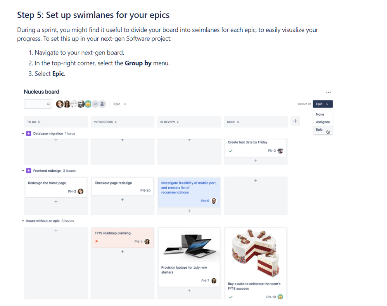Collapse the Issues without an epic swimlane
Viewport: 387px width, 306px height.
click(22, 221)
